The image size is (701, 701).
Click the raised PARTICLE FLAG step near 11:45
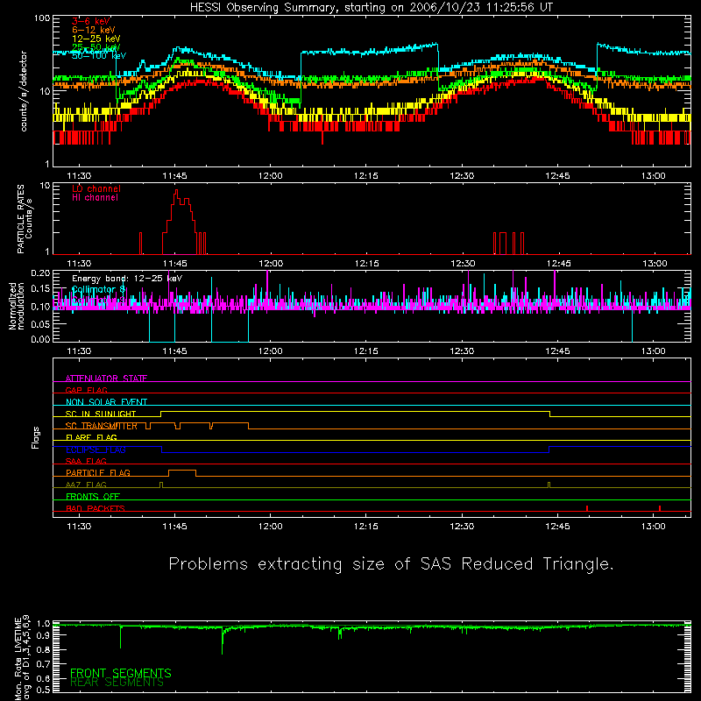click(x=182, y=472)
